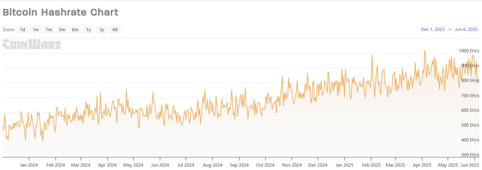
Task: Click the Jan 2024 axis label
Action: [x=29, y=165]
